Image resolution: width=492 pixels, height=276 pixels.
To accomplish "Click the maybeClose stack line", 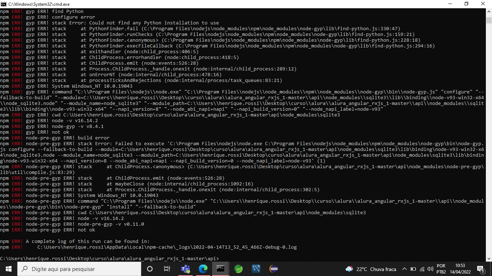I will [x=127, y=184].
